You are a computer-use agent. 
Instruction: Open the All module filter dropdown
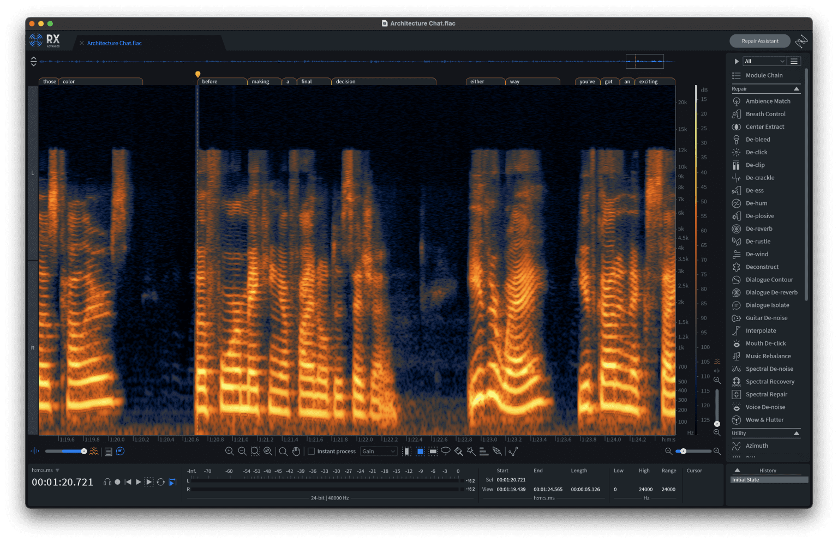click(x=763, y=61)
